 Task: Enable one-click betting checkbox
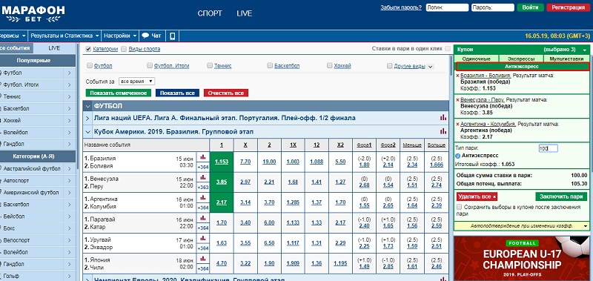[x=448, y=49]
